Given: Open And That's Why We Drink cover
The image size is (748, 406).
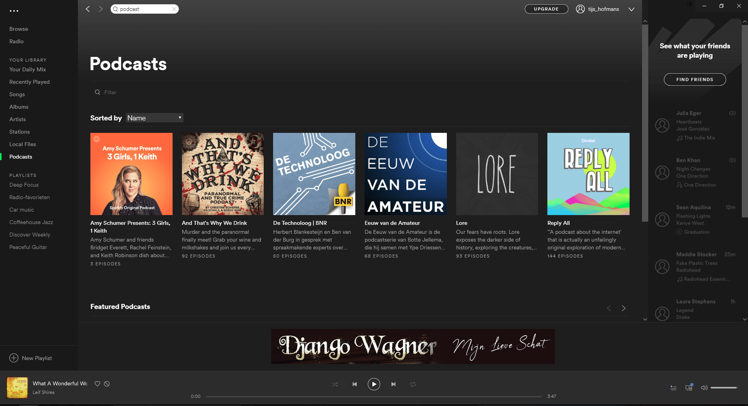Looking at the screenshot, I should click(223, 174).
